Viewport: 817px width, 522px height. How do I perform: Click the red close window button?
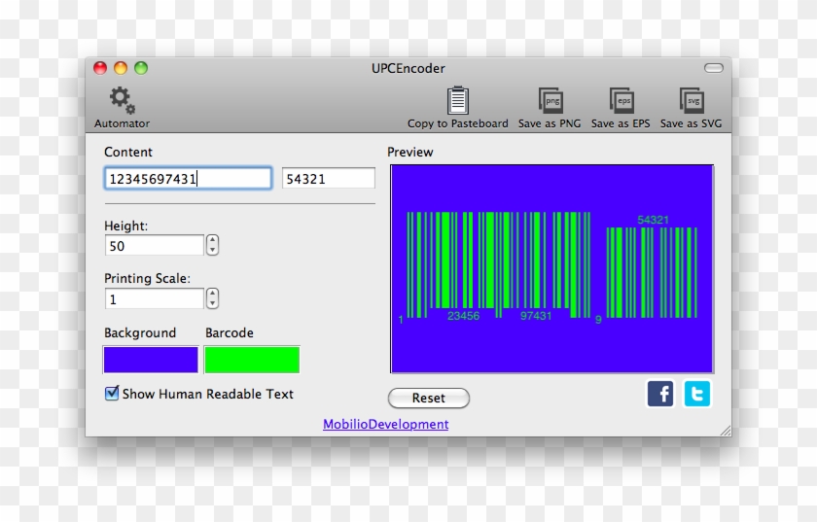[100, 68]
